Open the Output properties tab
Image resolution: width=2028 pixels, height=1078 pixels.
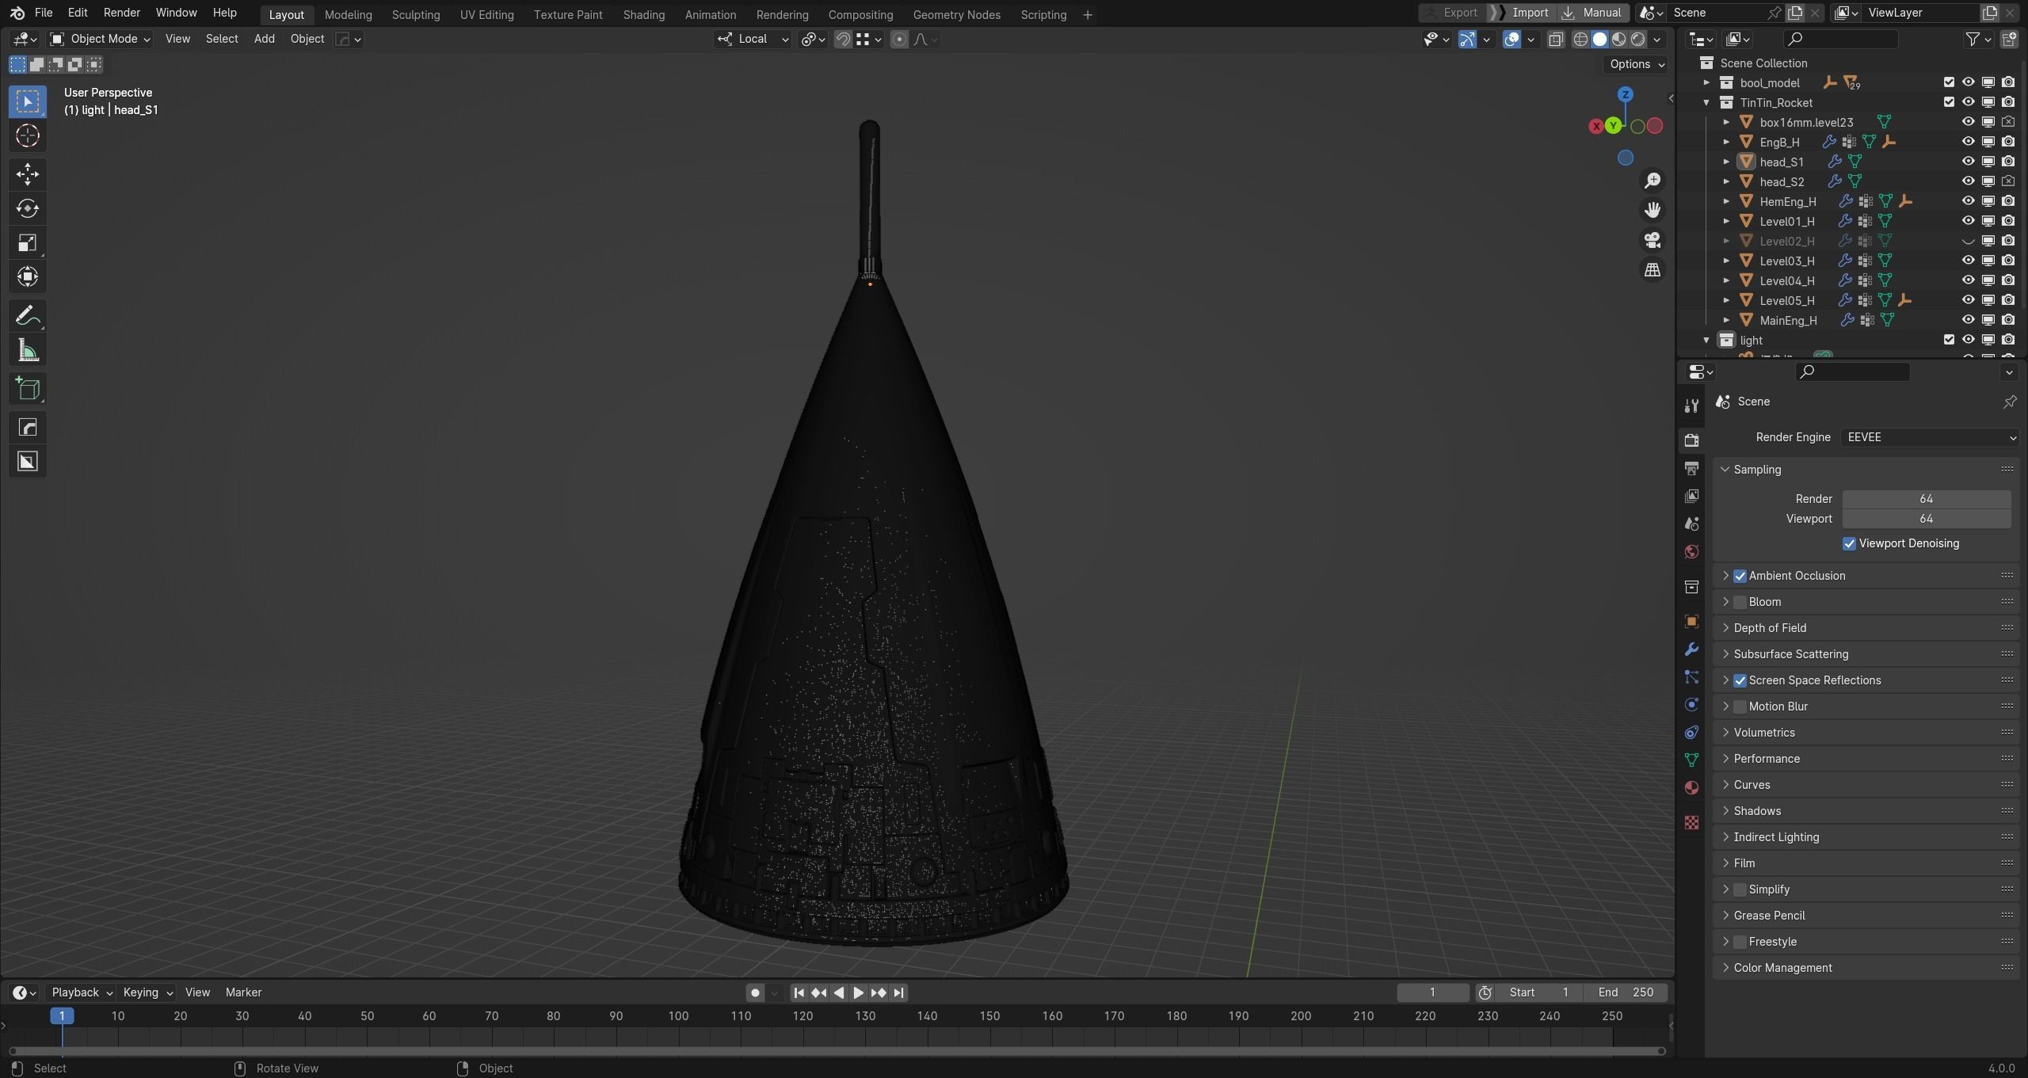tap(1691, 468)
